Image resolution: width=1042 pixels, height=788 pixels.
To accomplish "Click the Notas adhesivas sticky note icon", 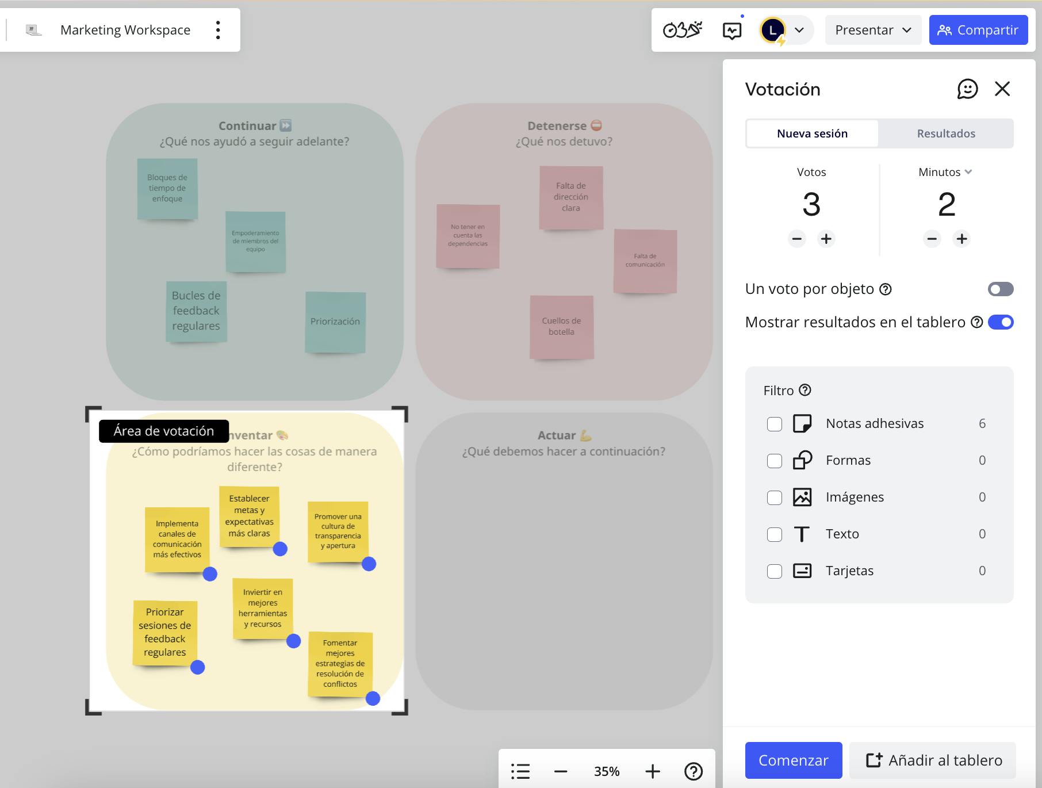I will point(802,423).
